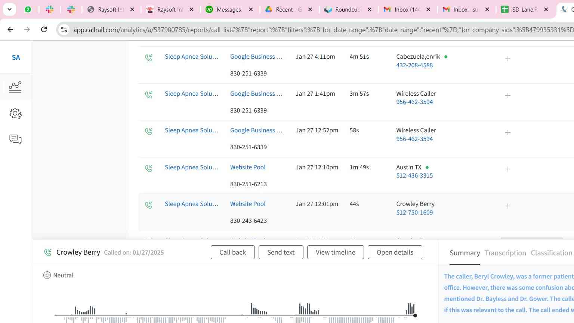Open phone number 512-436-3315 link

414,175
